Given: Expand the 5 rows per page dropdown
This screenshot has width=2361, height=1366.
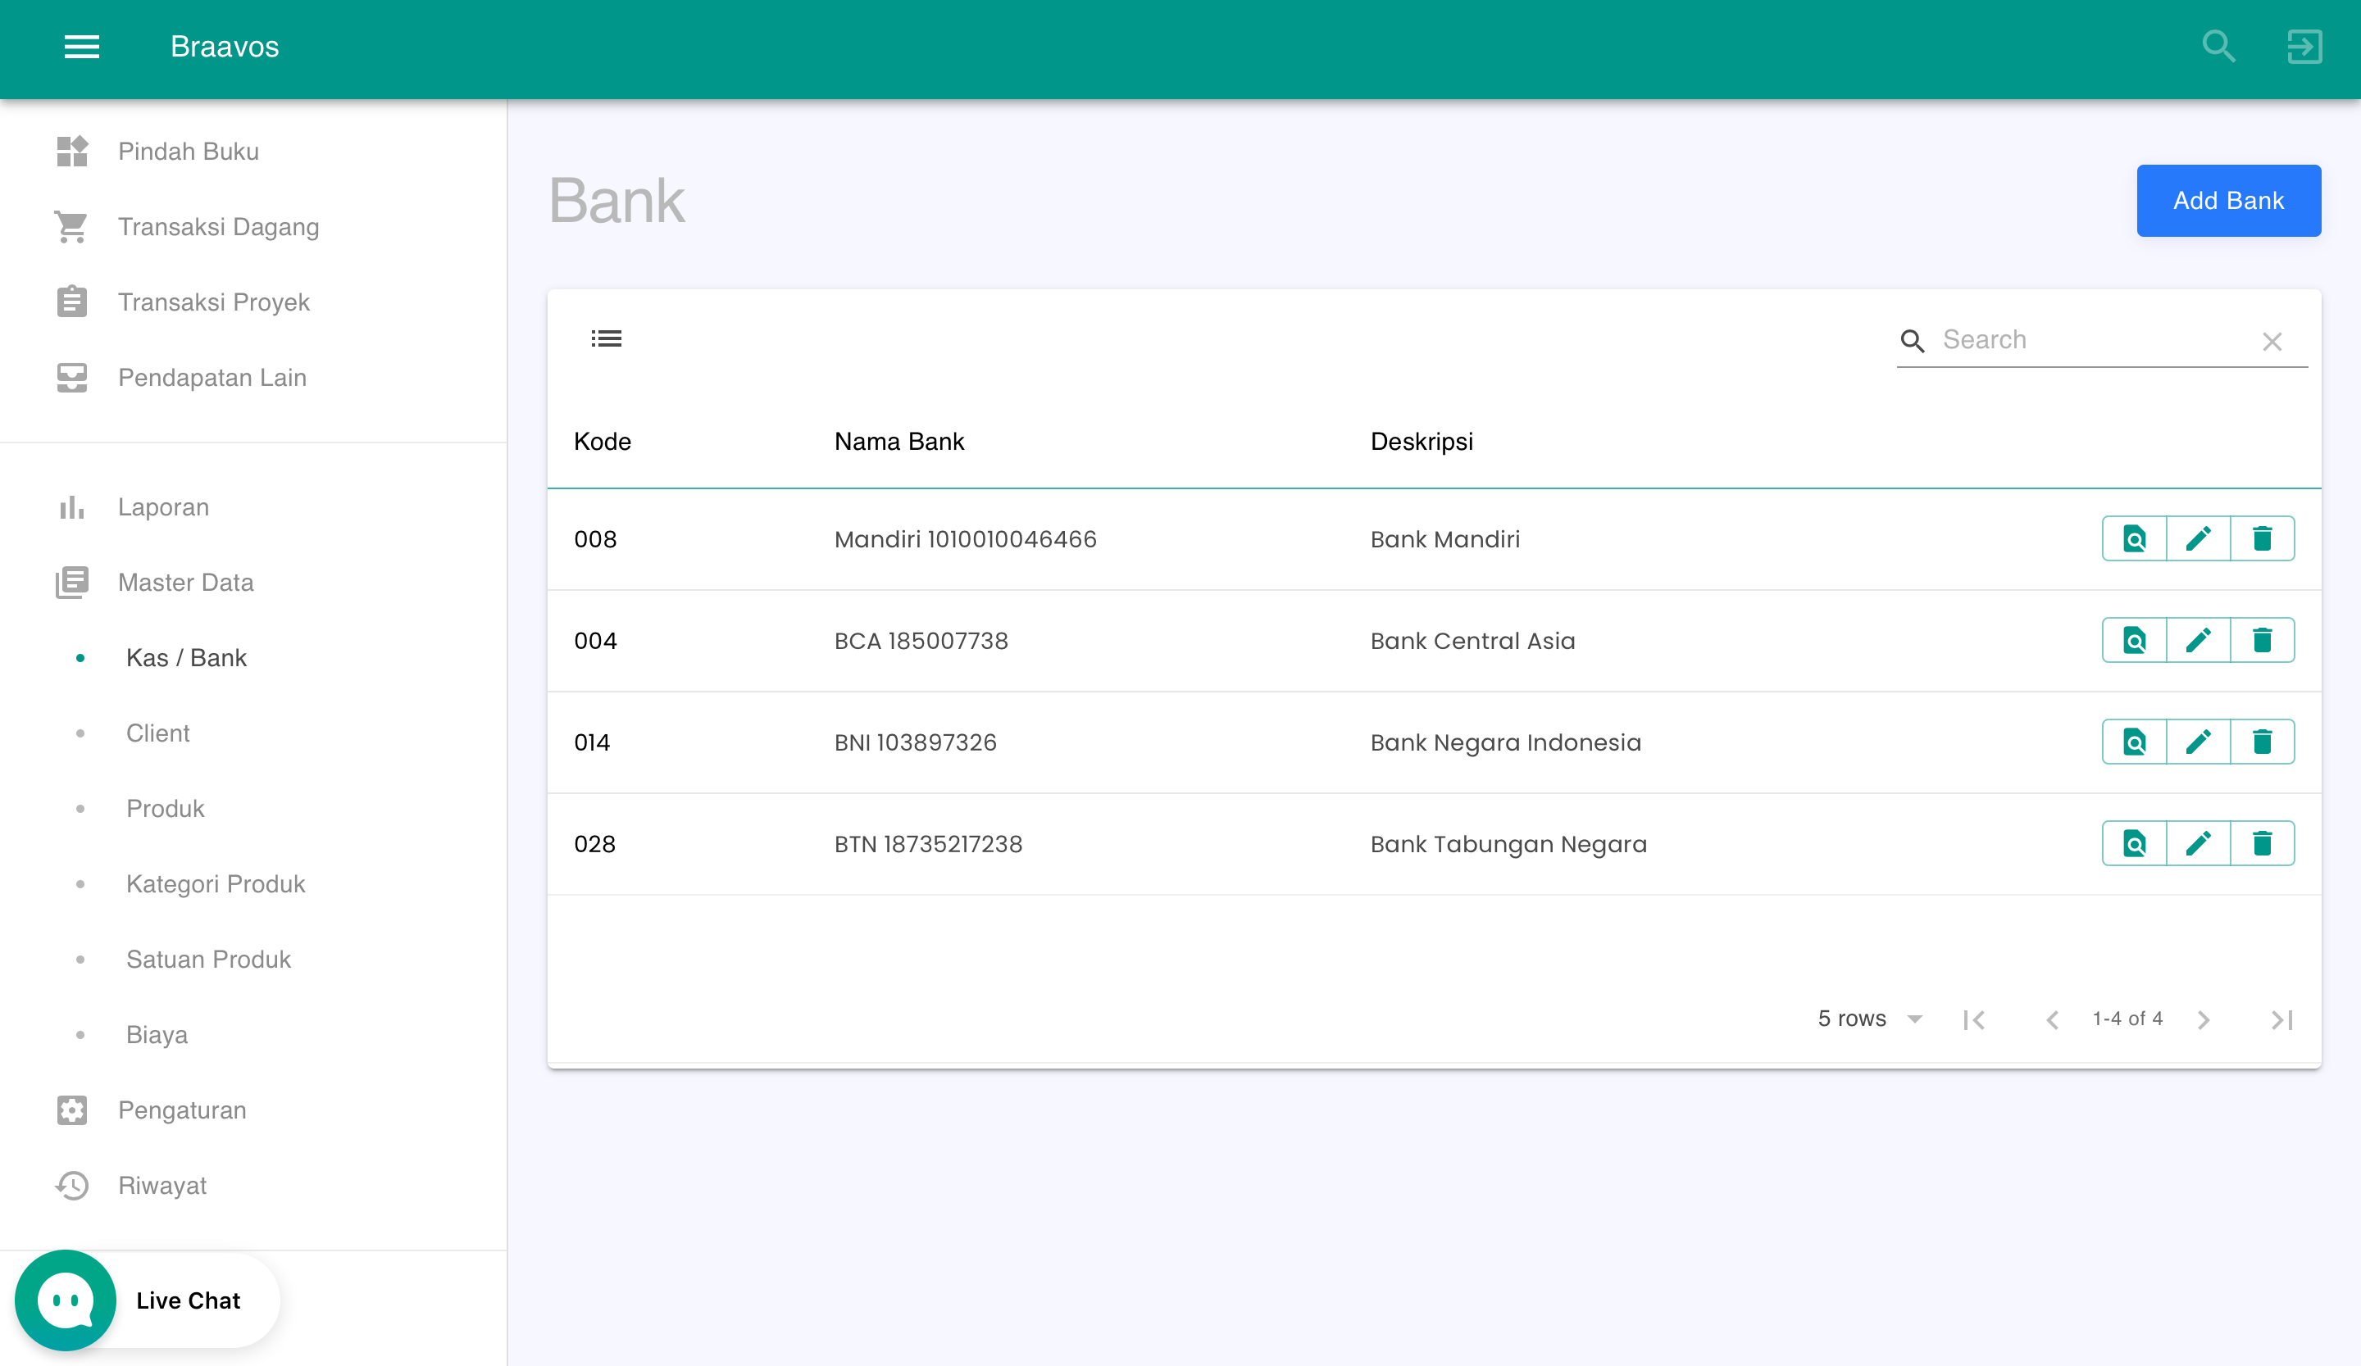Looking at the screenshot, I should tap(1869, 1019).
